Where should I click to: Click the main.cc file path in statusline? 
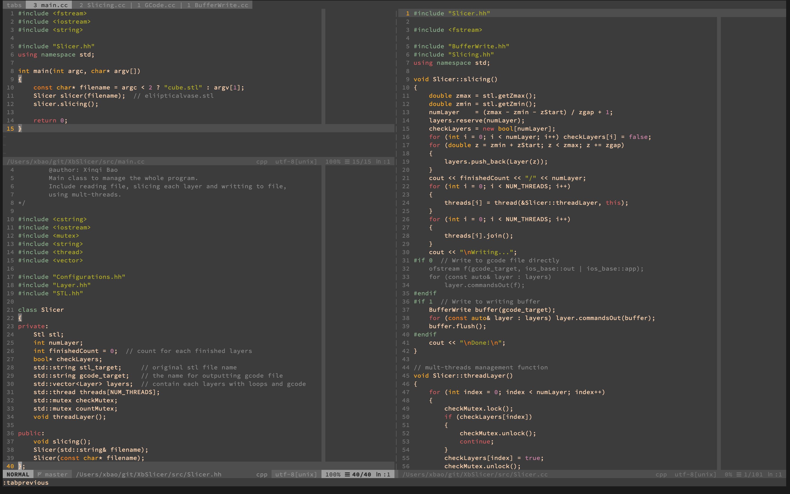pyautogui.click(x=76, y=161)
